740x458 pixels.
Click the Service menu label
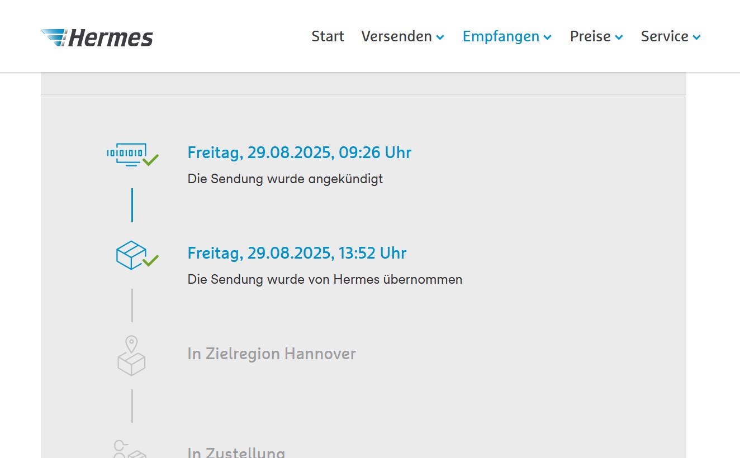pos(665,37)
